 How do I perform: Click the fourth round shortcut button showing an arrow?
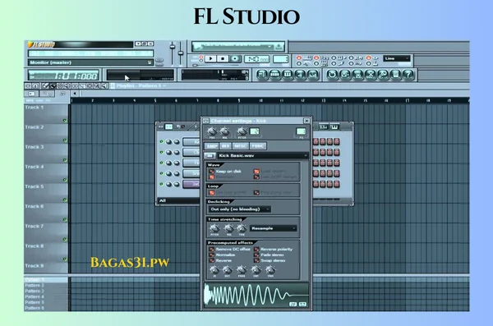tap(300, 75)
